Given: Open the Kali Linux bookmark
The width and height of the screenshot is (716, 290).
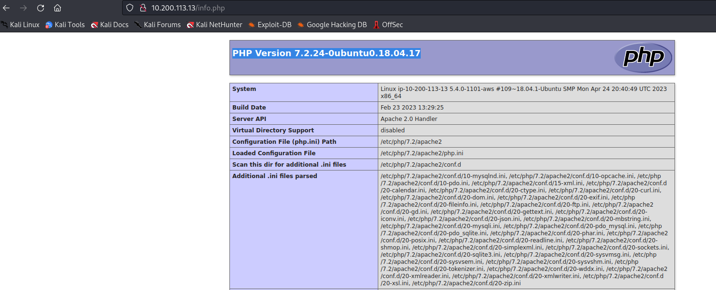Looking at the screenshot, I should click(x=20, y=25).
